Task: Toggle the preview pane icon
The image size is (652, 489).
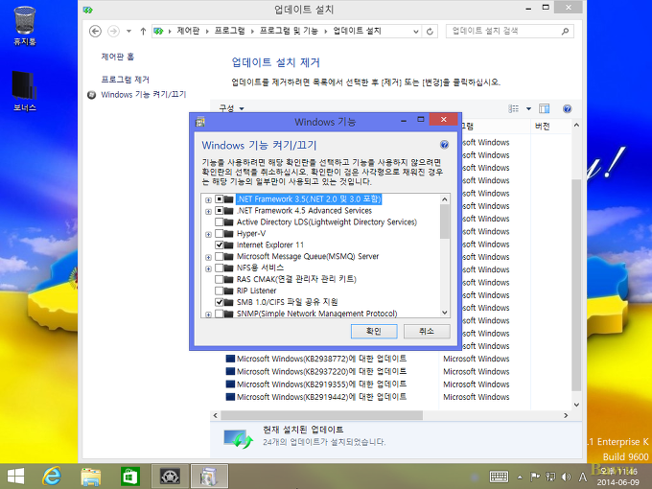Action: [544, 109]
